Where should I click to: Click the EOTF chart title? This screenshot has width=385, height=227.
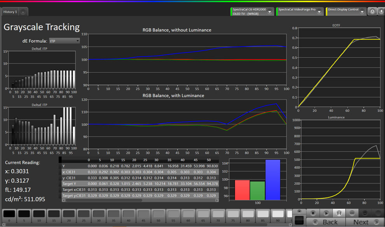(336, 25)
